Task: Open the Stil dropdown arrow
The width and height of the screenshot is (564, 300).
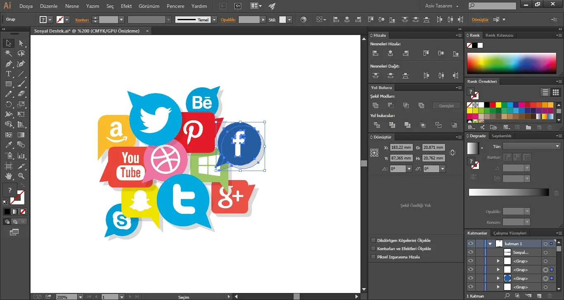Action: coord(289,19)
